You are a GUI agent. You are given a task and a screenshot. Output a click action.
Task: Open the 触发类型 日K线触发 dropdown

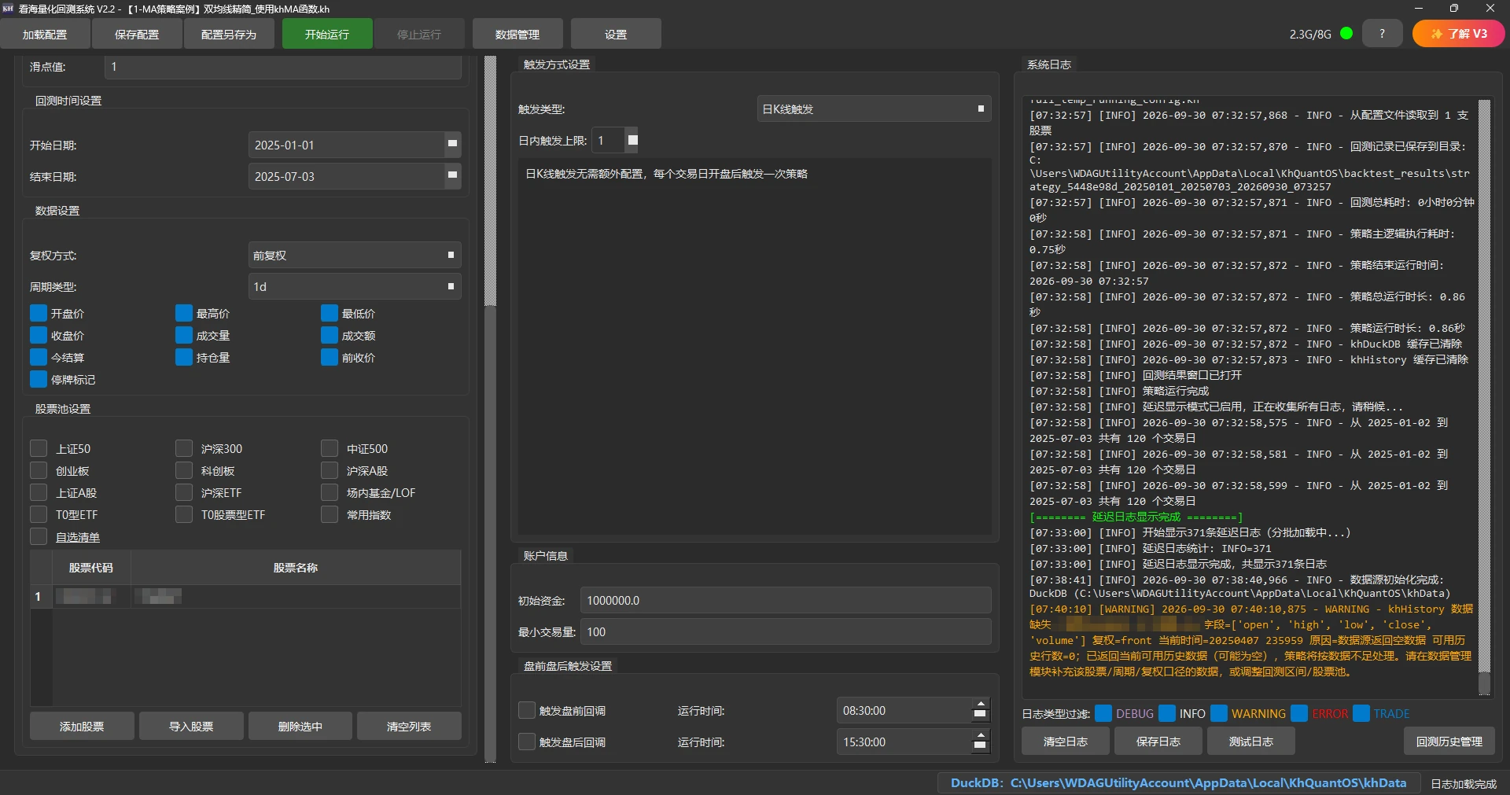tap(874, 109)
